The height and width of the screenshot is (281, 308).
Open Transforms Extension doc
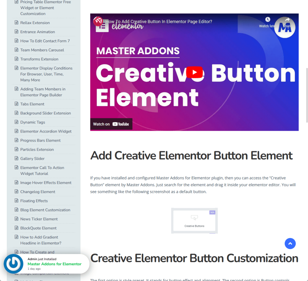pos(39,59)
